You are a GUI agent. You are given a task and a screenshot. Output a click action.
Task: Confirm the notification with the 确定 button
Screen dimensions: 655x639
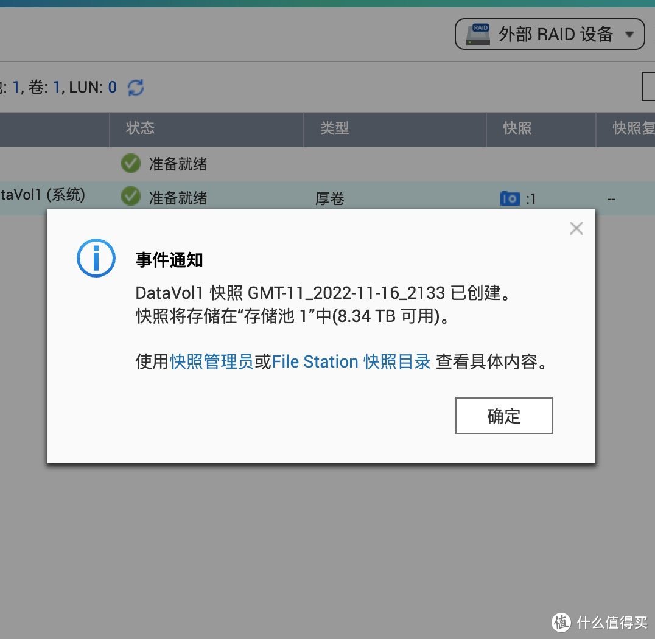(x=503, y=416)
